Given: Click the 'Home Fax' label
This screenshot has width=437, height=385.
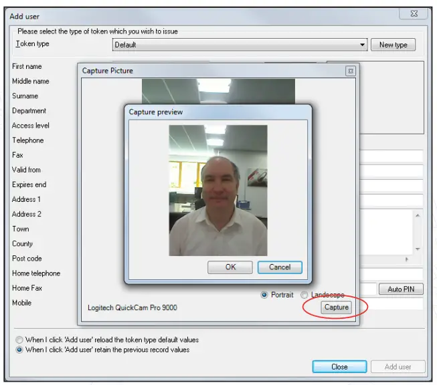Looking at the screenshot, I should tap(27, 288).
